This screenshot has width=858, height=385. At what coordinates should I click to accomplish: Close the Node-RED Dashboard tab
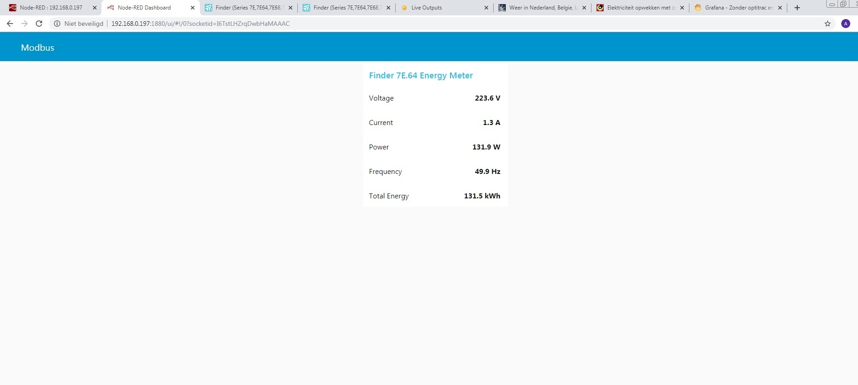click(x=193, y=8)
